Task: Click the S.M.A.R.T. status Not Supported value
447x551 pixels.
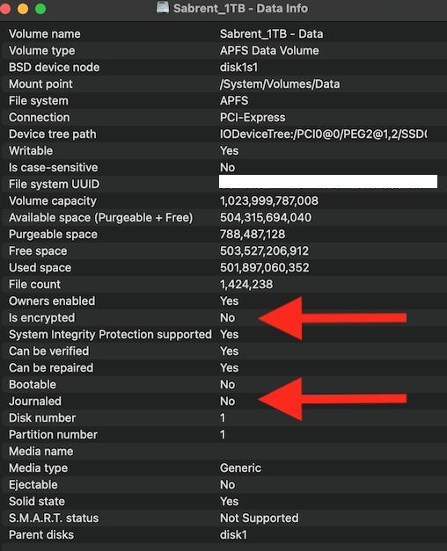Action: click(259, 518)
